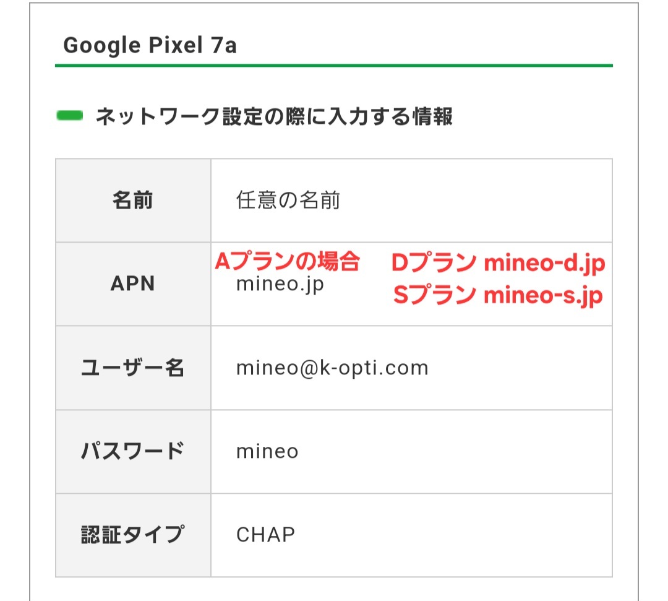
Task: Click the APN row label cell
Action: [x=133, y=284]
